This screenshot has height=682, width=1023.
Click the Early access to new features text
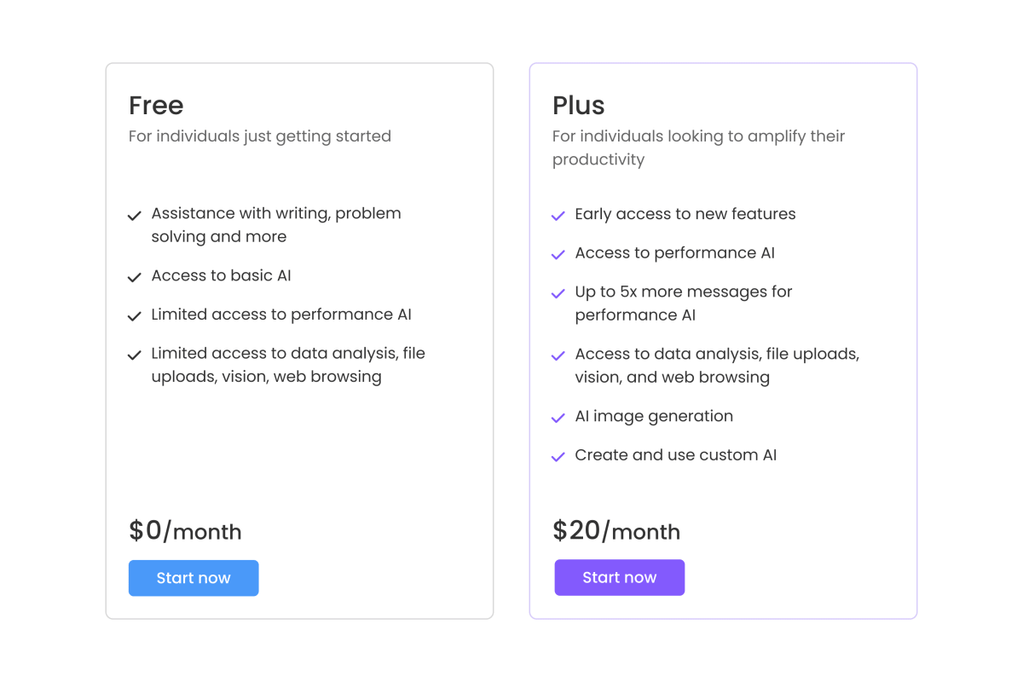point(685,214)
